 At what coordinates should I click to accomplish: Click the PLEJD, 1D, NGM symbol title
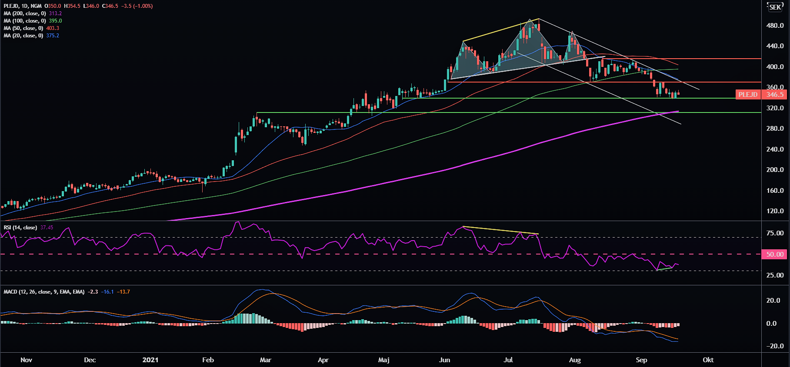click(23, 6)
